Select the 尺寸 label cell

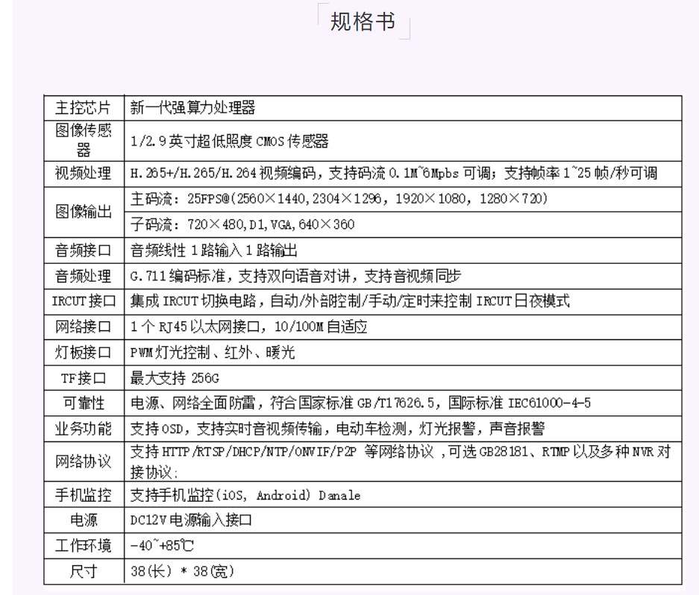(84, 571)
